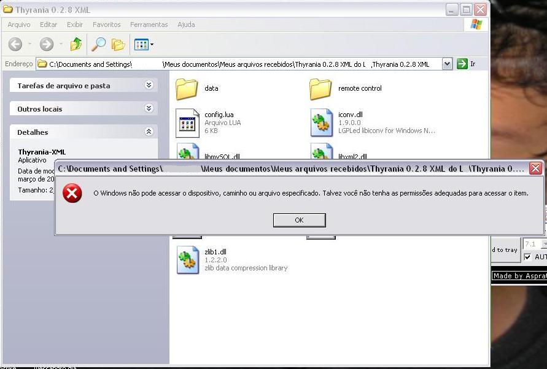Go up one folder level
Image resolution: width=547 pixels, height=369 pixels.
76,44
